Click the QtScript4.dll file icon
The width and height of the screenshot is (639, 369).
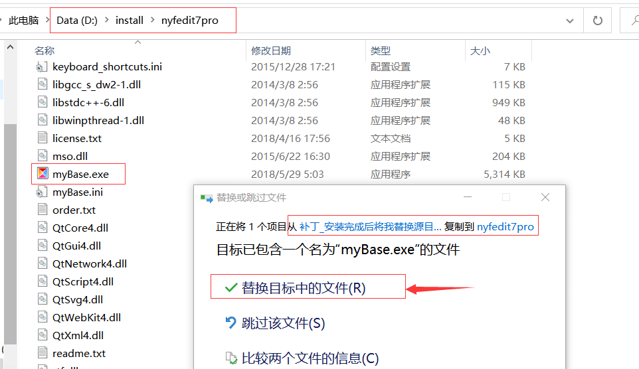[x=43, y=282]
